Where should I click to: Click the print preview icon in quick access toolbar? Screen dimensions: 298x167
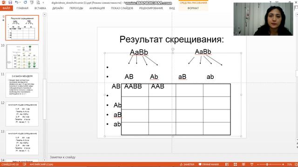click(x=38, y=2)
